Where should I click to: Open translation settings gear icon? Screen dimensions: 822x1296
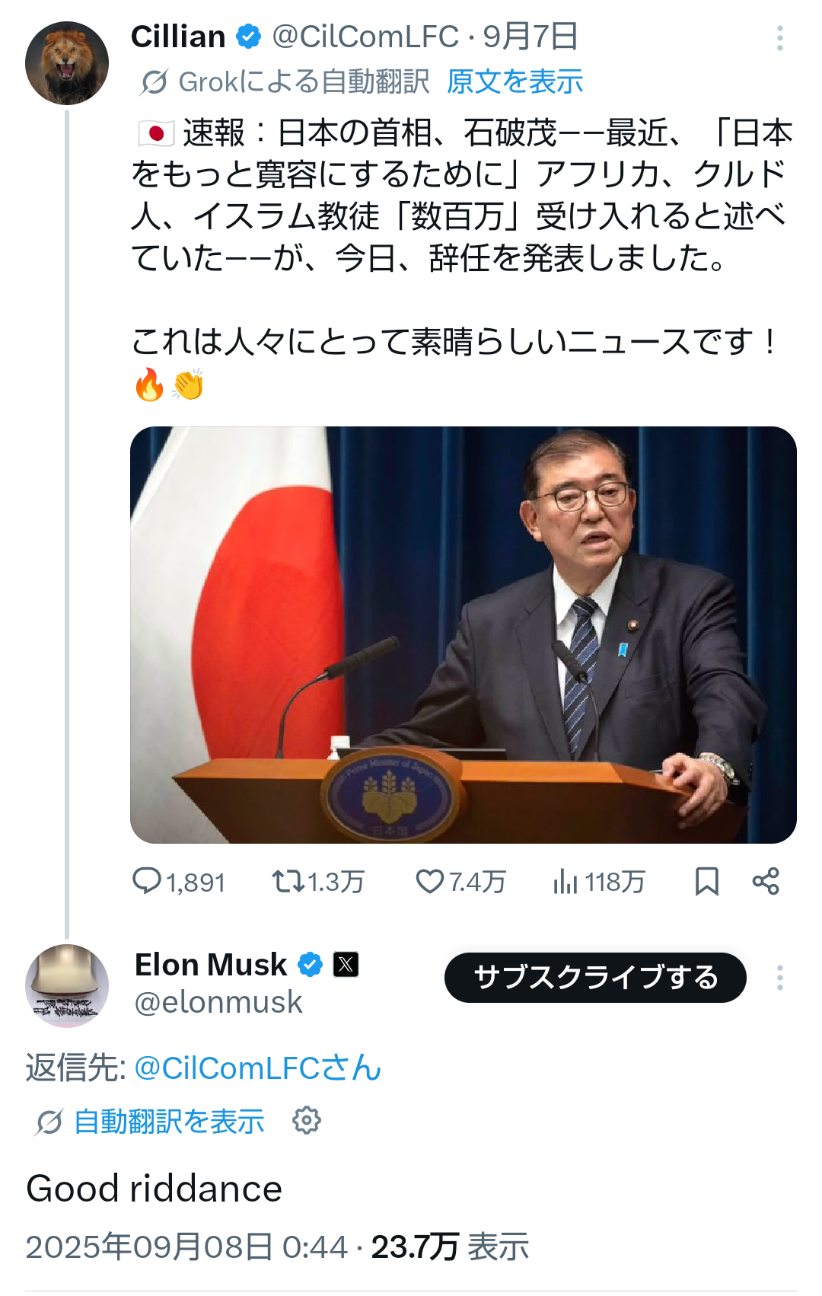tap(307, 1120)
